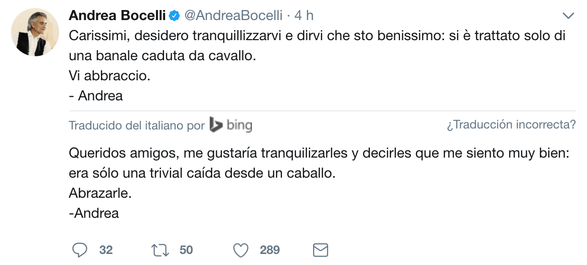Open tweet options with the top-right chevron
The height and width of the screenshot is (265, 587).
(568, 16)
